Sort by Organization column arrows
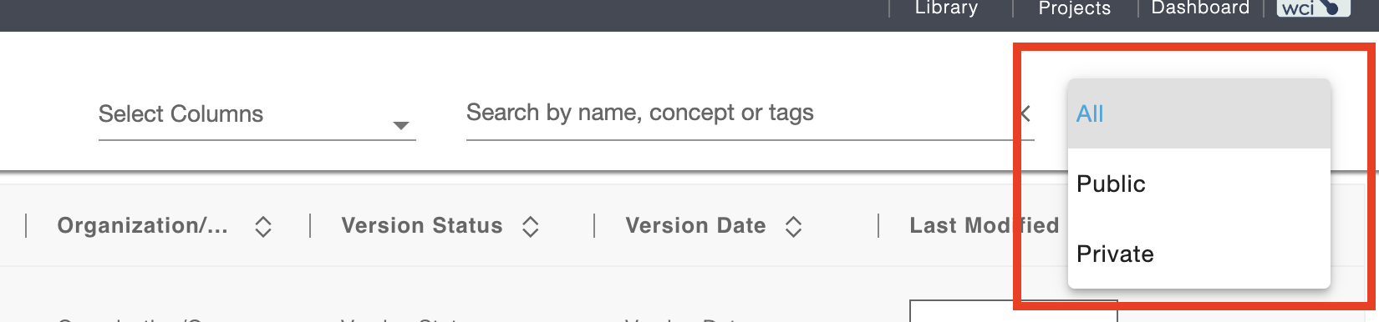The image size is (1379, 322). pos(263,226)
